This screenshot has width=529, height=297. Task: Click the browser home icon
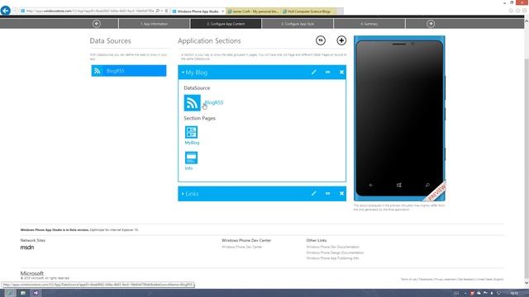(511, 11)
